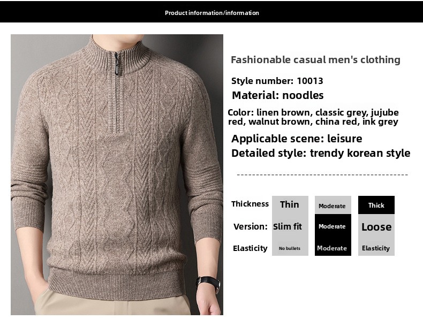Select the highlighted Thick thickness box
Viewport: 423px width, 320px height.
(x=376, y=205)
